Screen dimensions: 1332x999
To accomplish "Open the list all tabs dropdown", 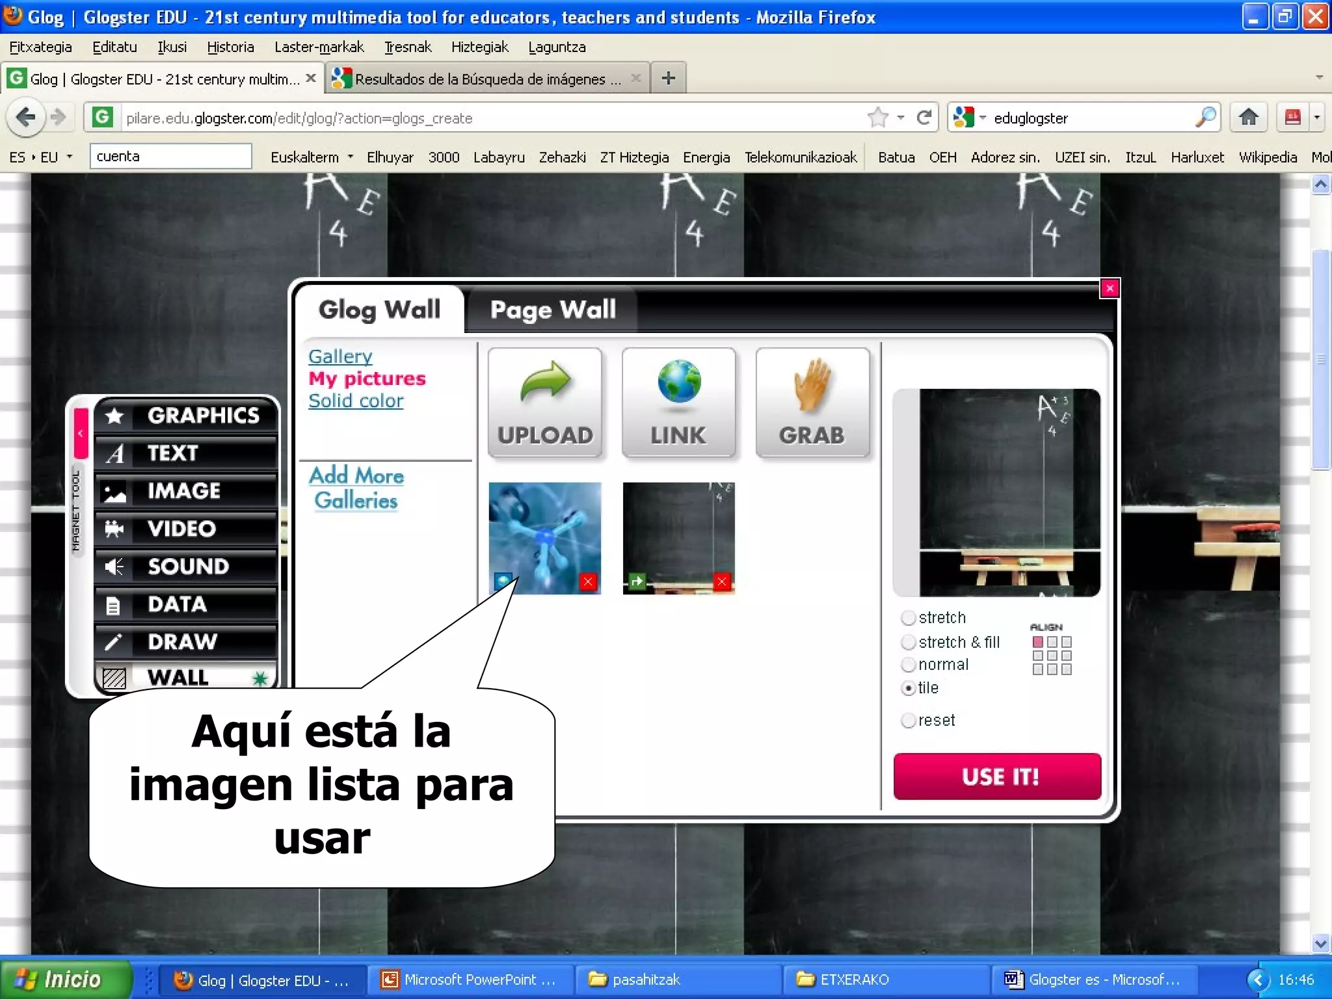I will [x=1319, y=77].
